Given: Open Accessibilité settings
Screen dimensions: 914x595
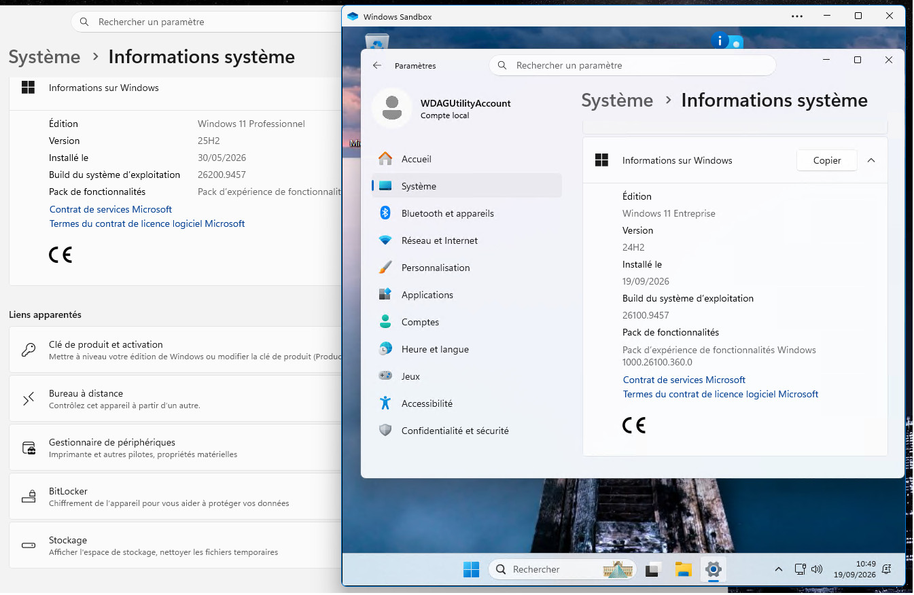Looking at the screenshot, I should (467, 403).
